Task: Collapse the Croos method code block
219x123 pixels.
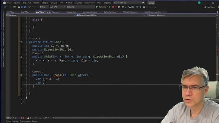Action: click(x=21, y=75)
